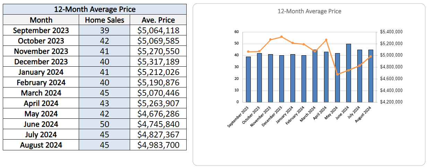Screen dimensions: 427x167
Task: Click the $5,070,446 price cell
Action: (x=158, y=93)
